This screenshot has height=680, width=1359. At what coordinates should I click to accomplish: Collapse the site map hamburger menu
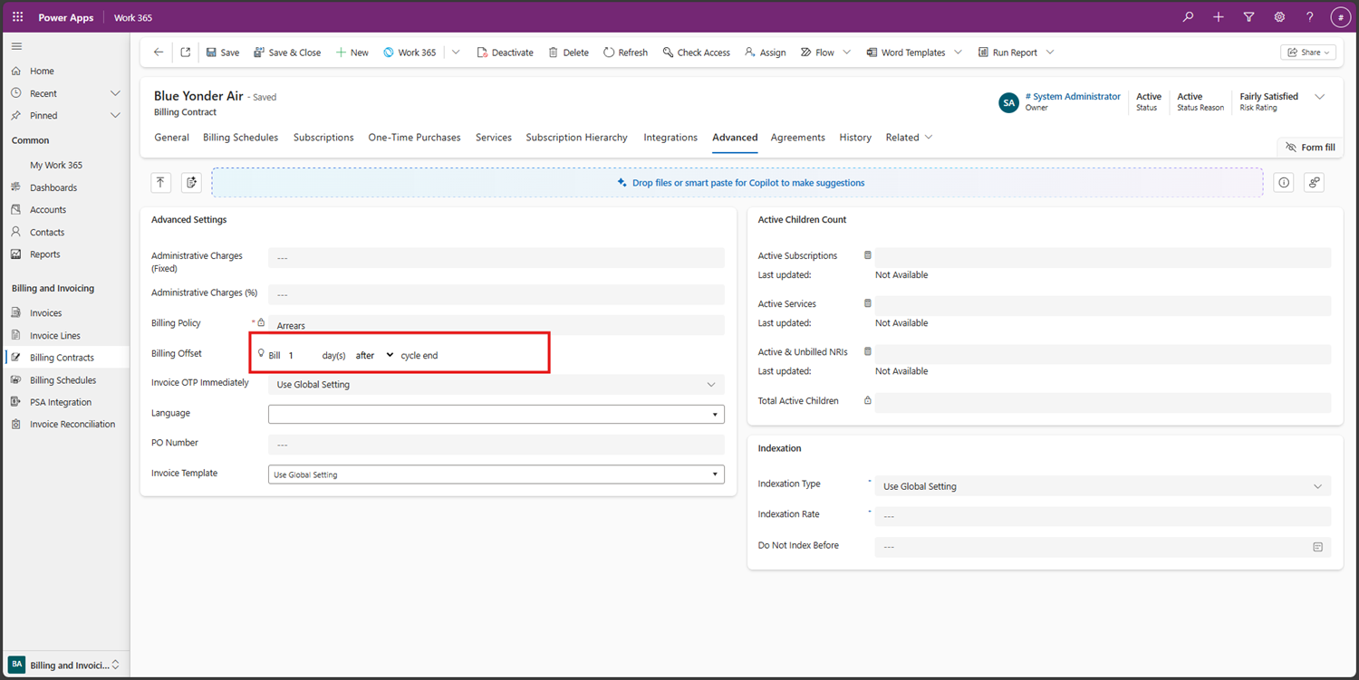[16, 46]
